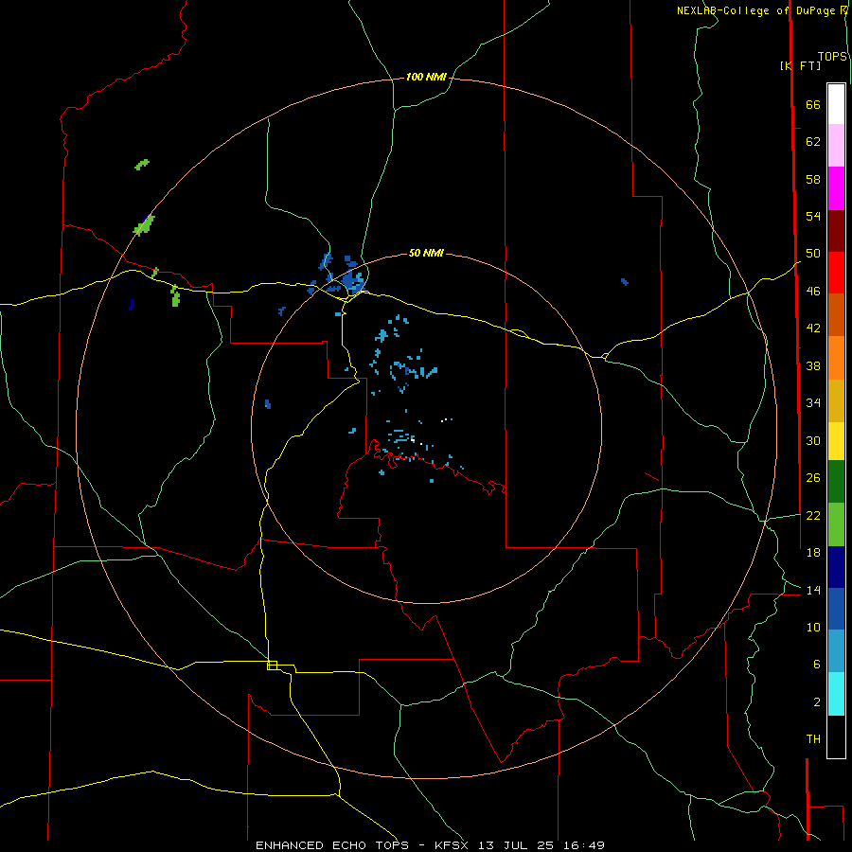Click the 100 NMI range ring label
852x852 pixels.
click(426, 77)
